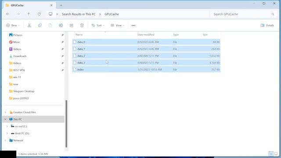Screen dimensions: 281x158
Task: Select the data_2 file
Action: 146,56
